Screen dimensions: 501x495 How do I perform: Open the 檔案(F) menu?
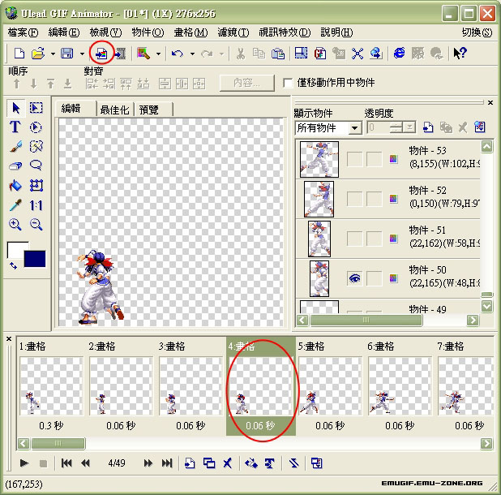(x=23, y=32)
